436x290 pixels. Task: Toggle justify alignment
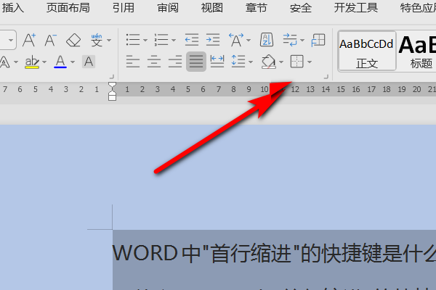tap(196, 62)
